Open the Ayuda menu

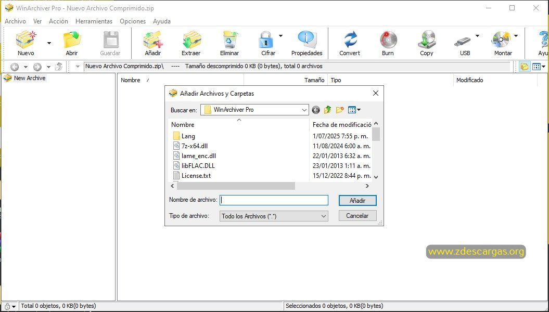(162, 21)
